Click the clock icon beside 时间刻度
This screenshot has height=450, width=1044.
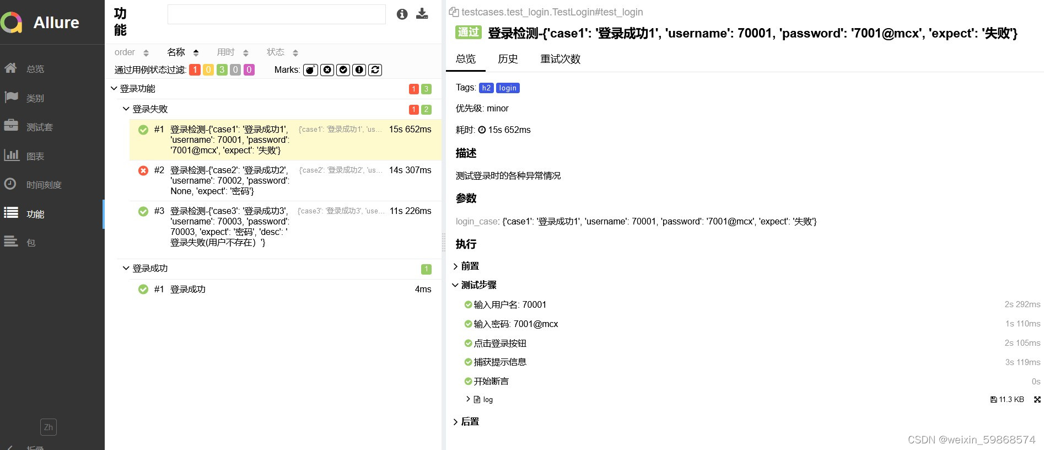click(10, 184)
